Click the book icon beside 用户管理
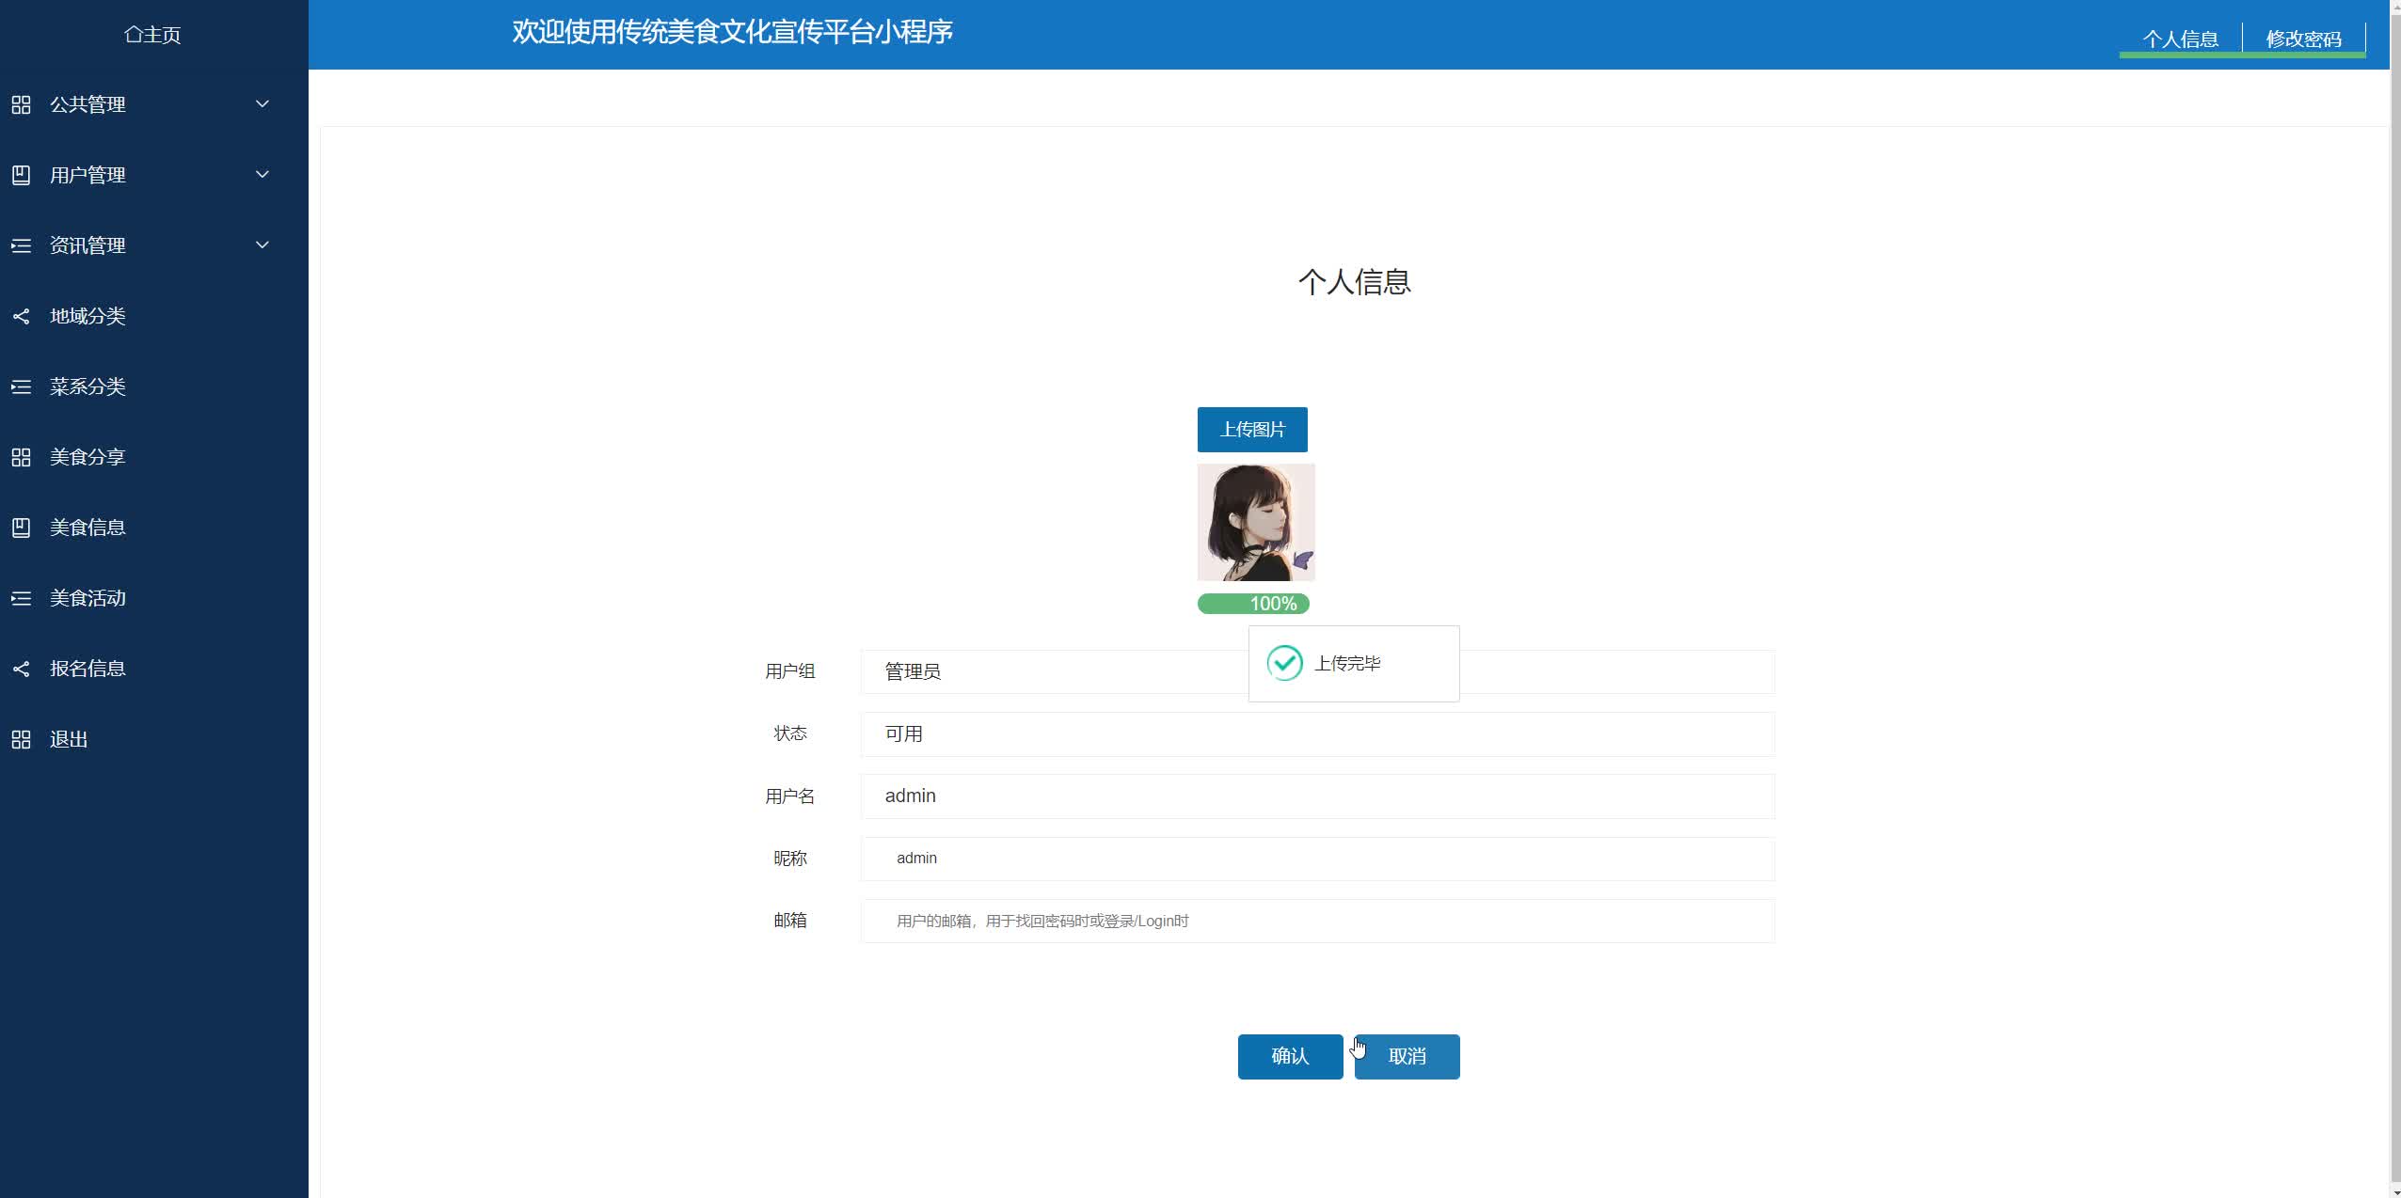 tap(21, 175)
